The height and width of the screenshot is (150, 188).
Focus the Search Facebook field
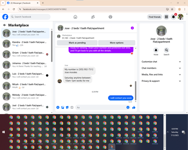coord(30,17)
